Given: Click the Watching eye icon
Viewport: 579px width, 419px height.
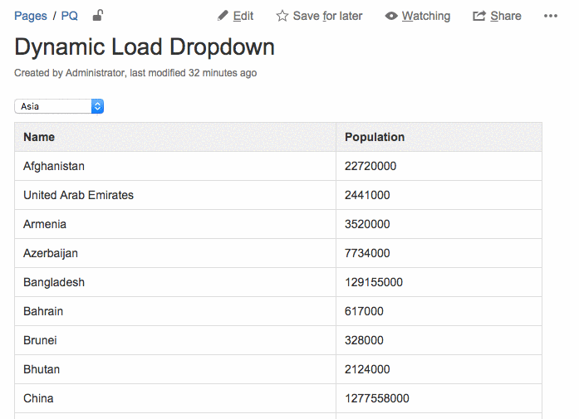Looking at the screenshot, I should pyautogui.click(x=391, y=16).
